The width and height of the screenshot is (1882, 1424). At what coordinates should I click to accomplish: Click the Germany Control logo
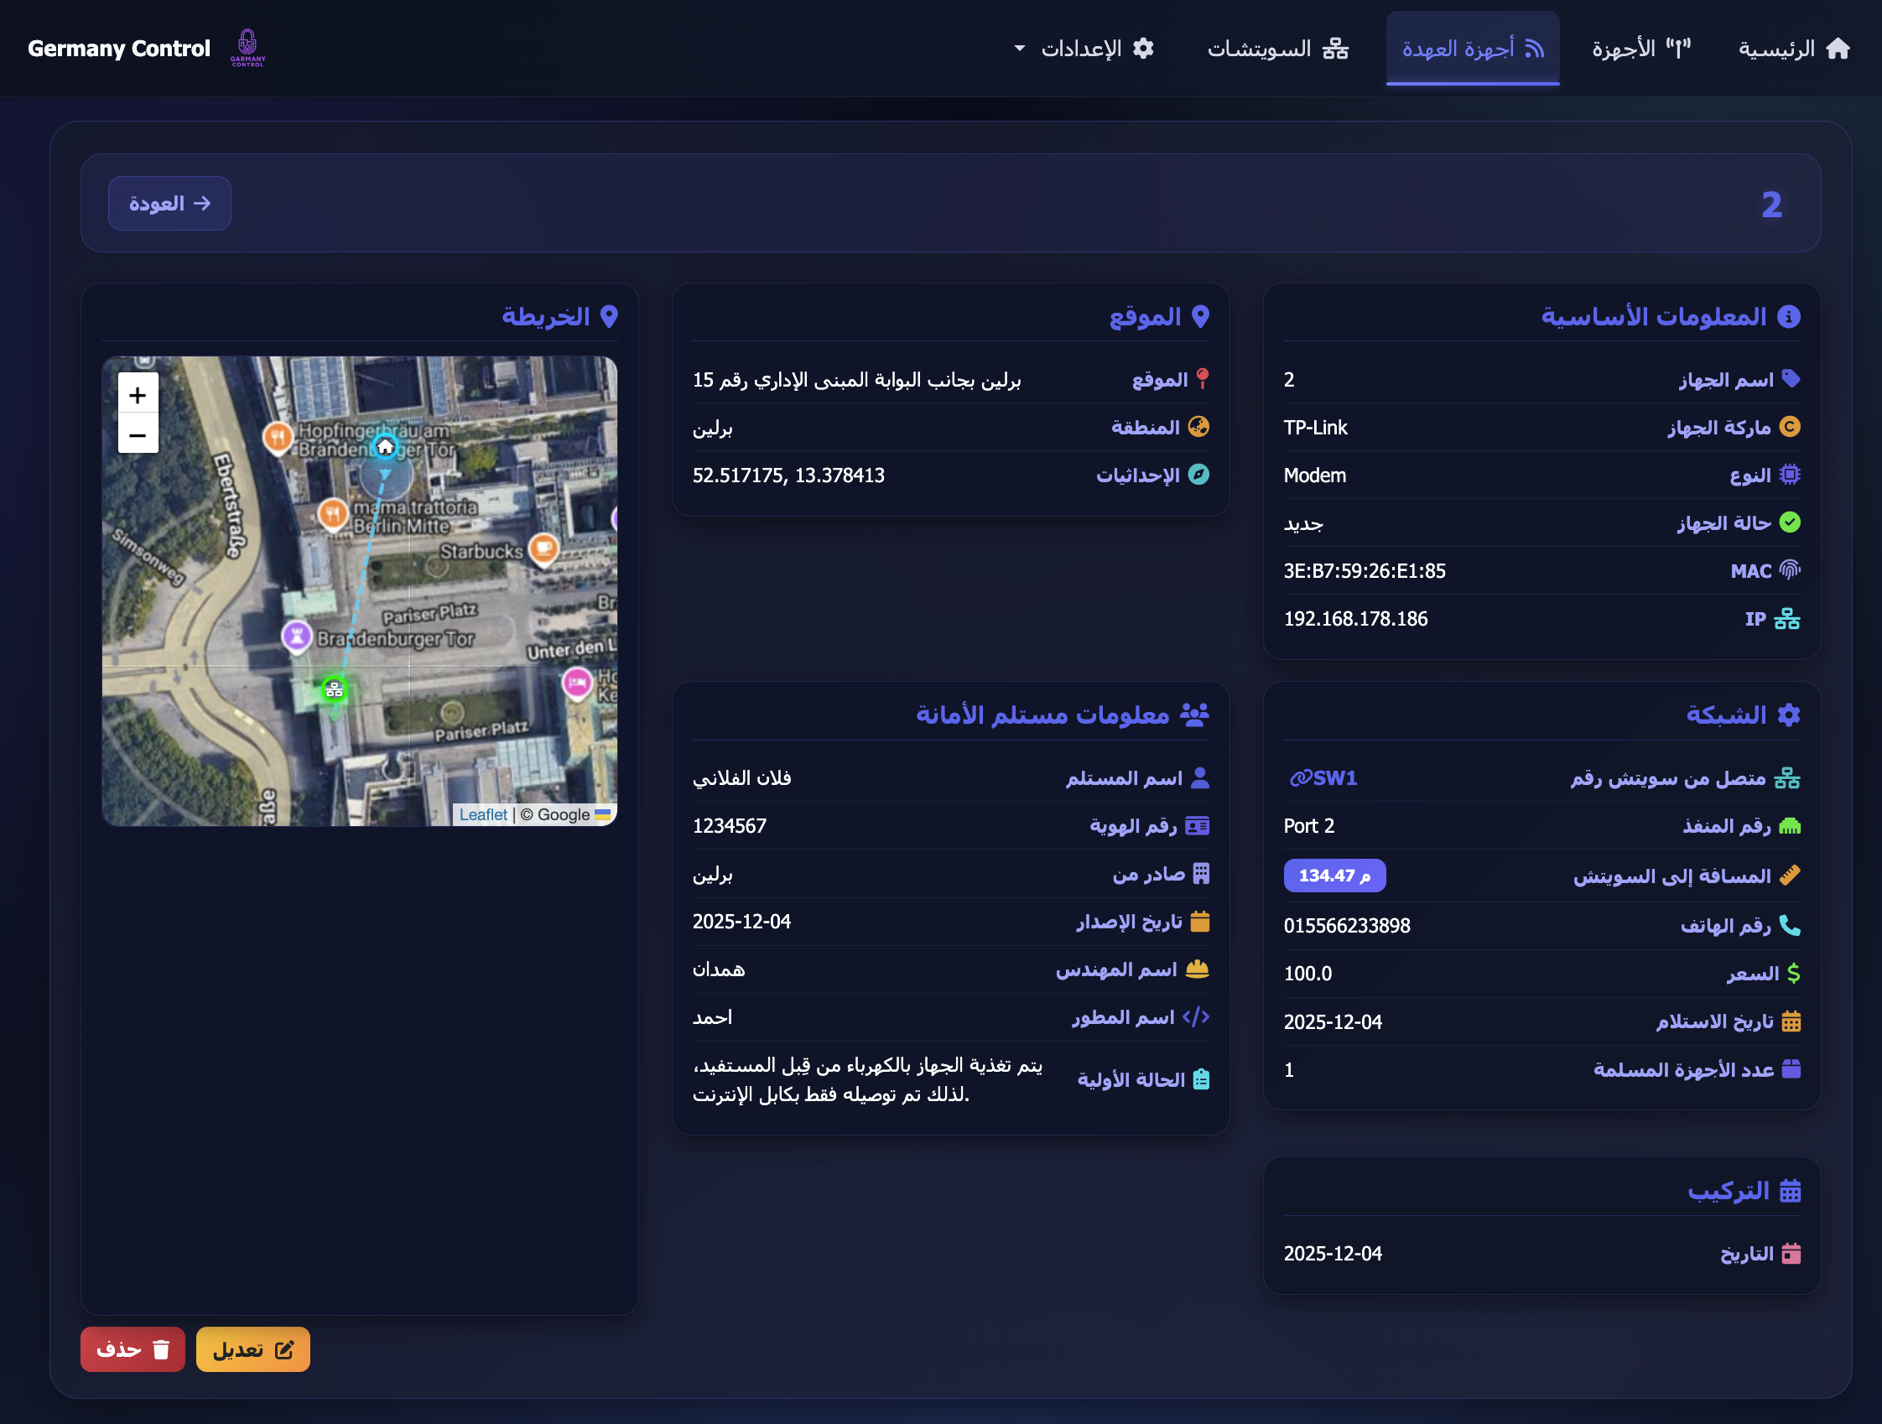[x=247, y=48]
